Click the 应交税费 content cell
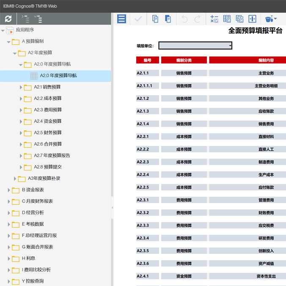 247,225
